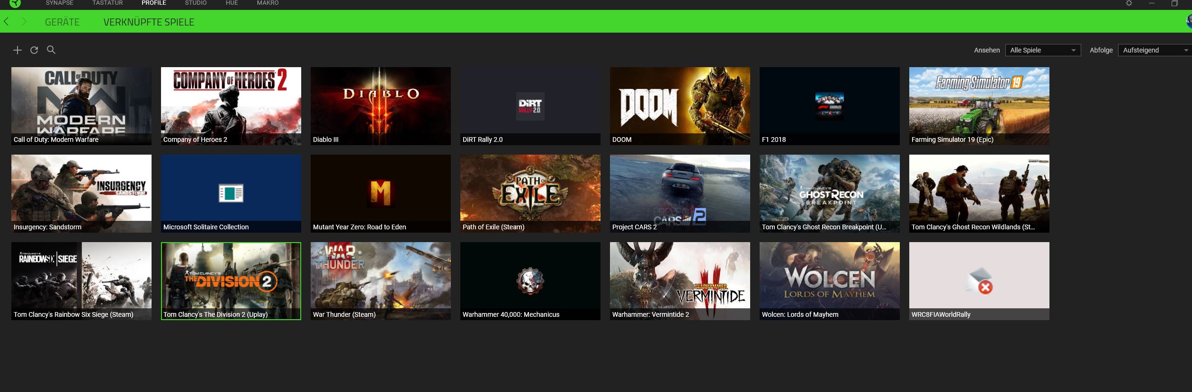
Task: Select Mutant Year Zero: Road to Eden
Action: click(x=381, y=193)
